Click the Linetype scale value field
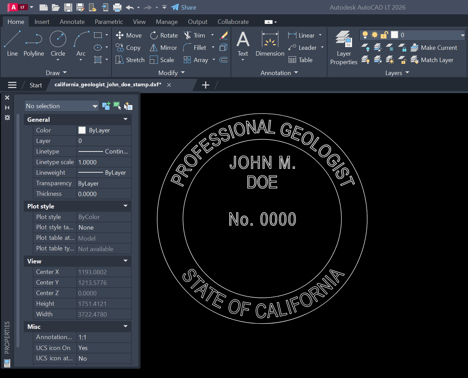Image resolution: width=468 pixels, height=378 pixels. [104, 162]
